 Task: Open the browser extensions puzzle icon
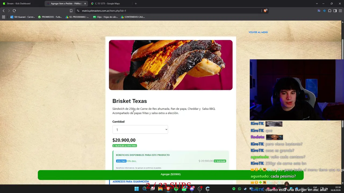point(330,11)
